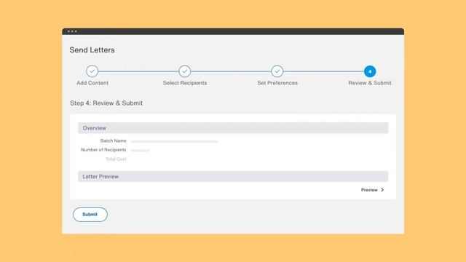466x262 pixels.
Task: Click the Send Letters page title
Action: click(x=92, y=50)
